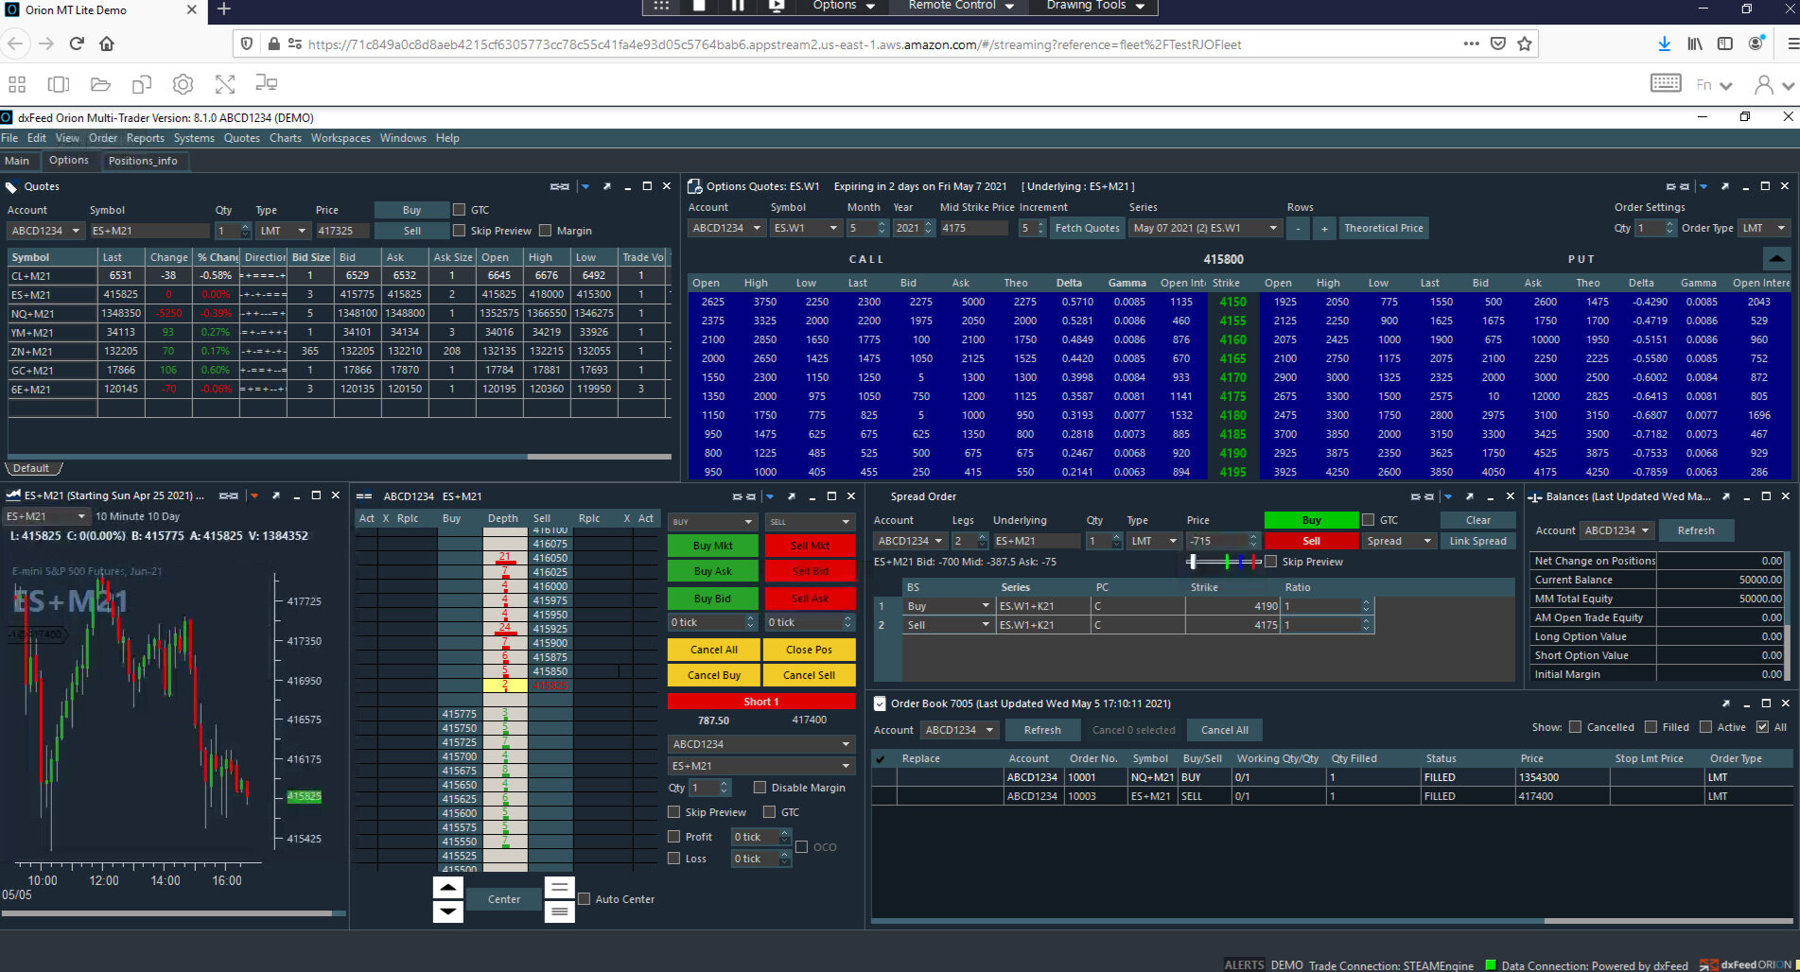Enable GTC checkbox in Quotes panel
1800x972 pixels.
(x=460, y=210)
